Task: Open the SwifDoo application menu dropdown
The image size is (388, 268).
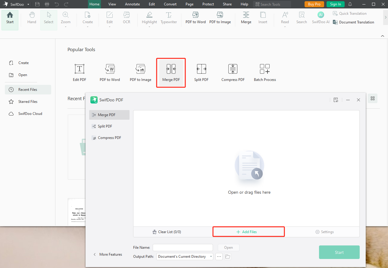Action: [x=29, y=4]
